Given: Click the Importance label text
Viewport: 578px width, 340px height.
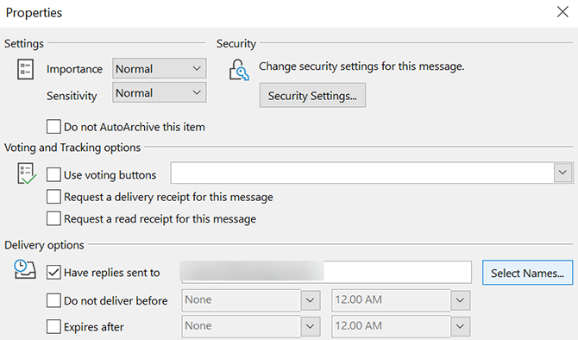Looking at the screenshot, I should point(74,69).
